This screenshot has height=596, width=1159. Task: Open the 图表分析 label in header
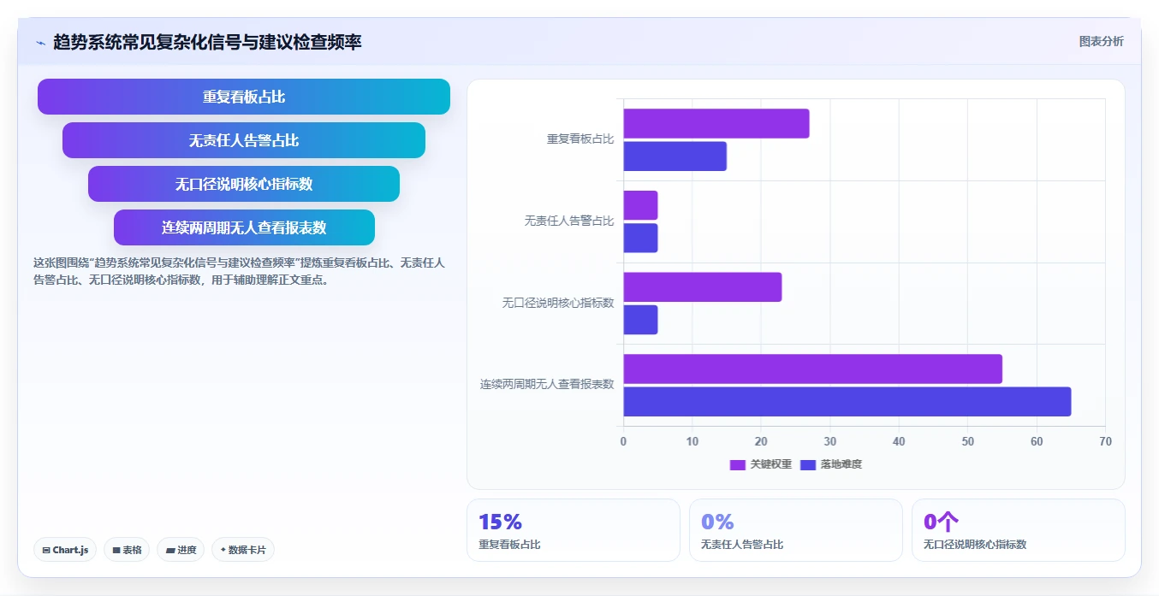(1101, 41)
